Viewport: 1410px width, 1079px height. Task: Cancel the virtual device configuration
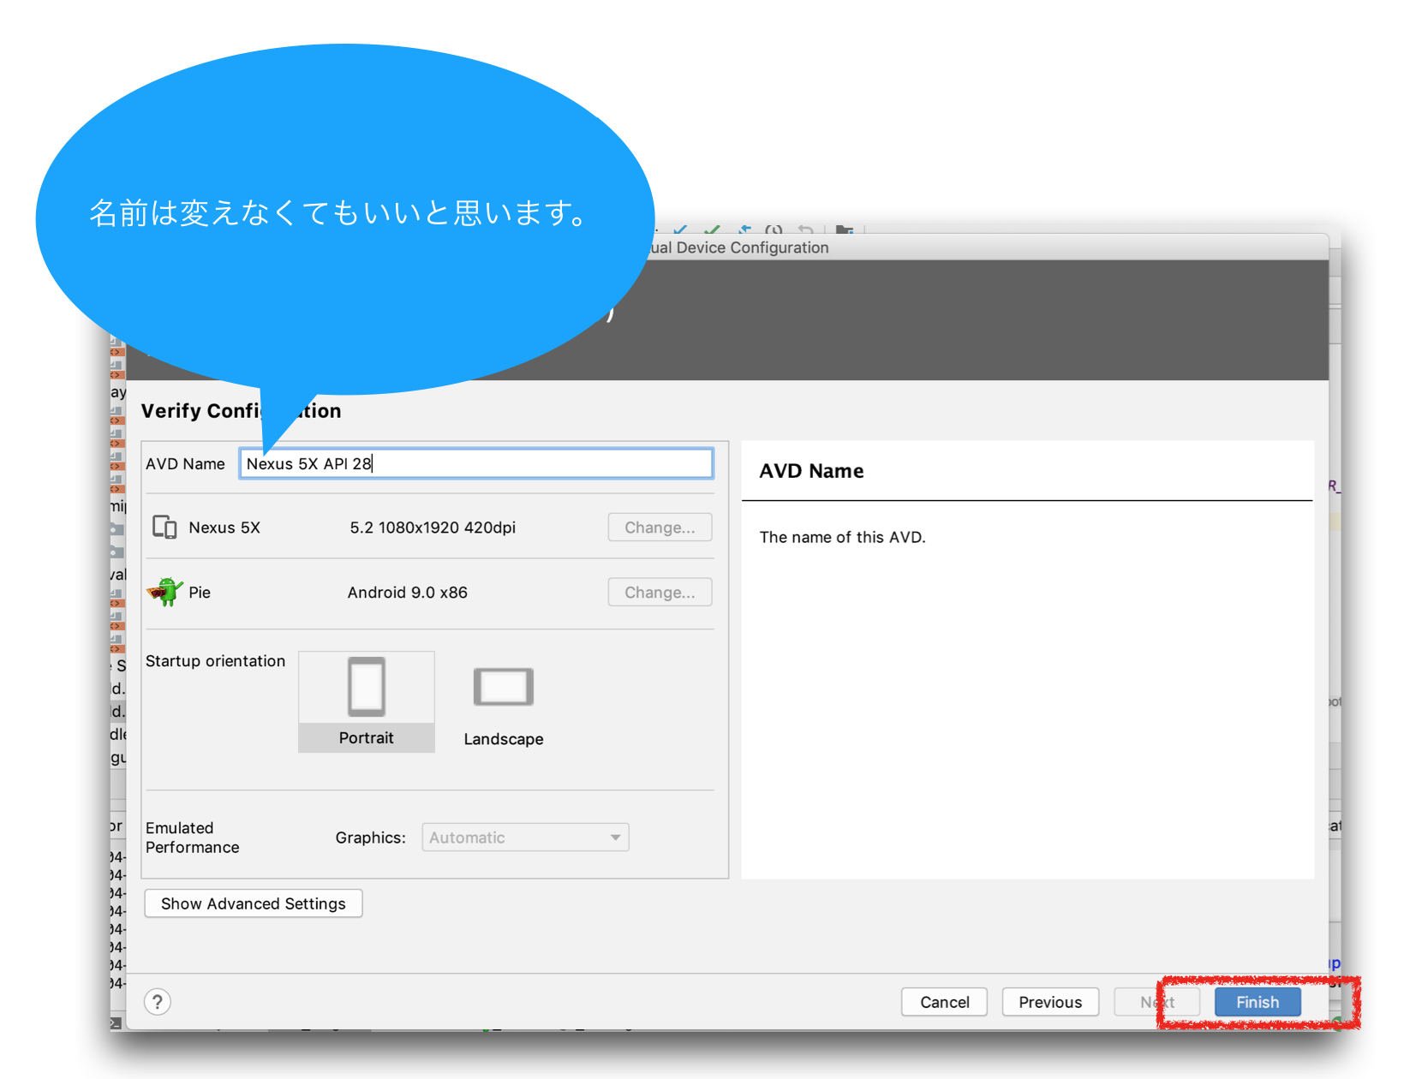[944, 1002]
